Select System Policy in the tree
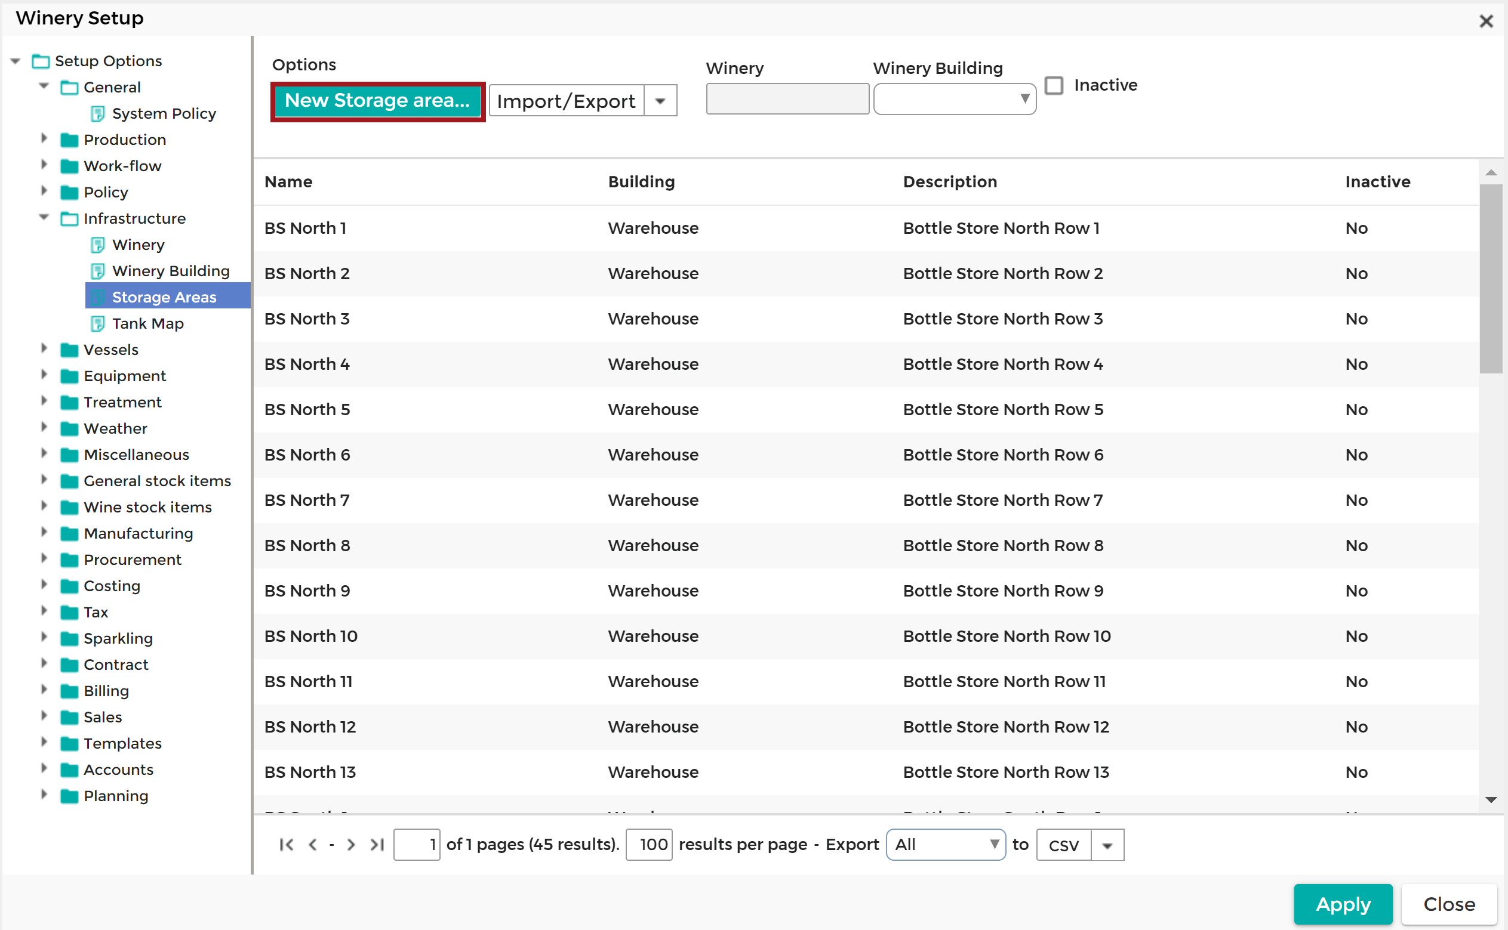1508x930 pixels. point(164,114)
